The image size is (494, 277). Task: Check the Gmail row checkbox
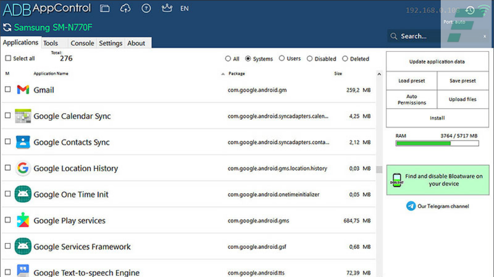tap(8, 89)
